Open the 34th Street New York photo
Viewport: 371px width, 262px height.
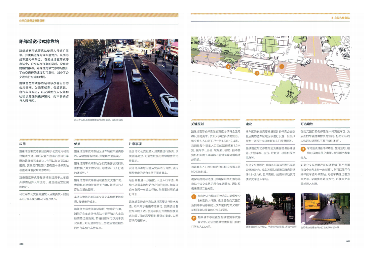[126, 78]
